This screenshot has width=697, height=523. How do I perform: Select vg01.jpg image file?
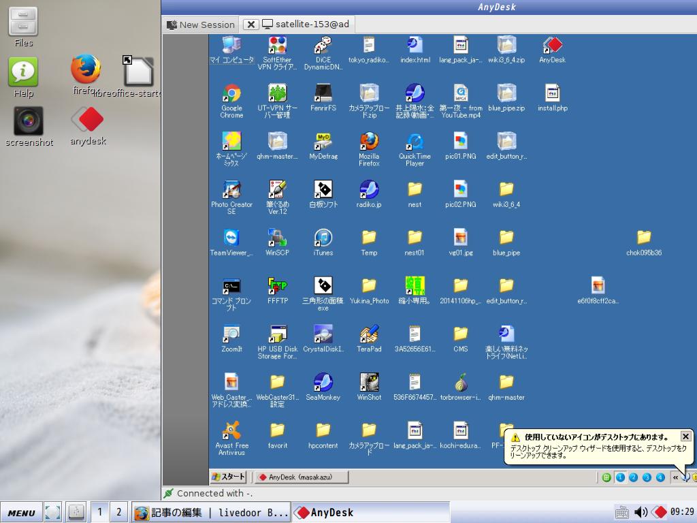(461, 242)
